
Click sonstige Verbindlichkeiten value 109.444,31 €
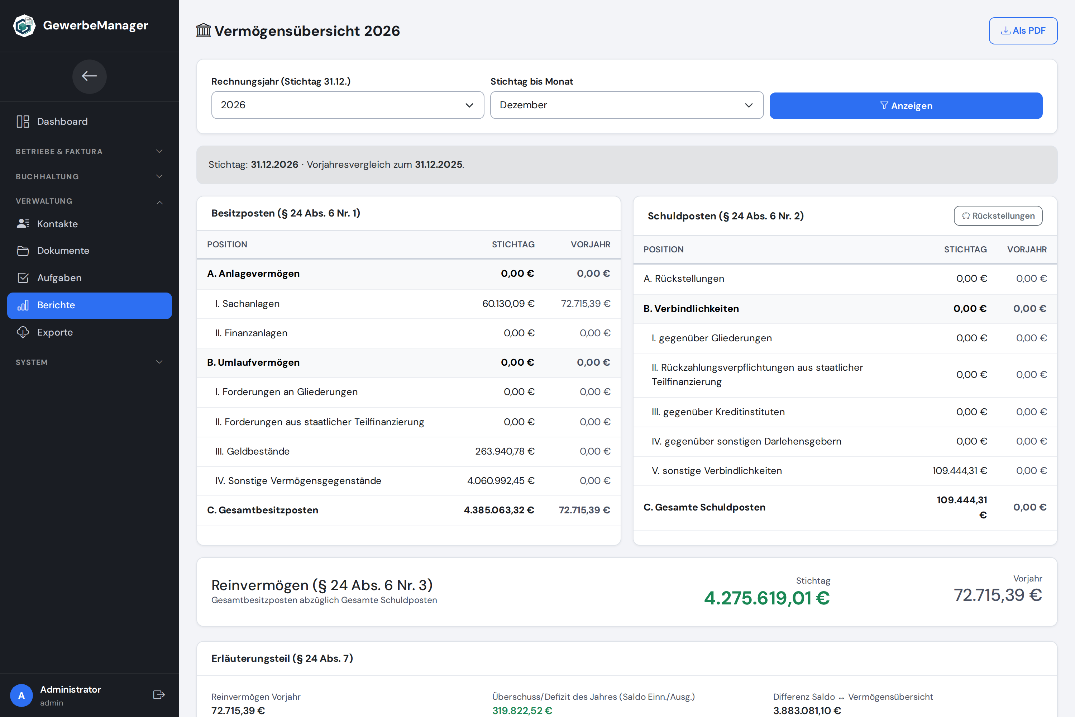click(959, 470)
